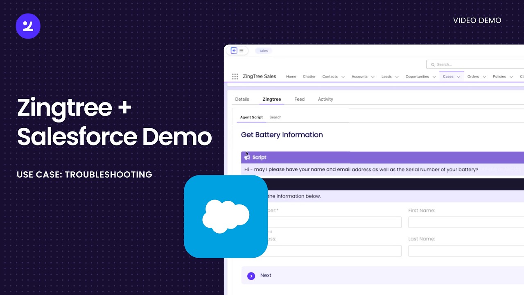Open the Policies nav item
Screen dimensions: 524x295
pos(499,77)
